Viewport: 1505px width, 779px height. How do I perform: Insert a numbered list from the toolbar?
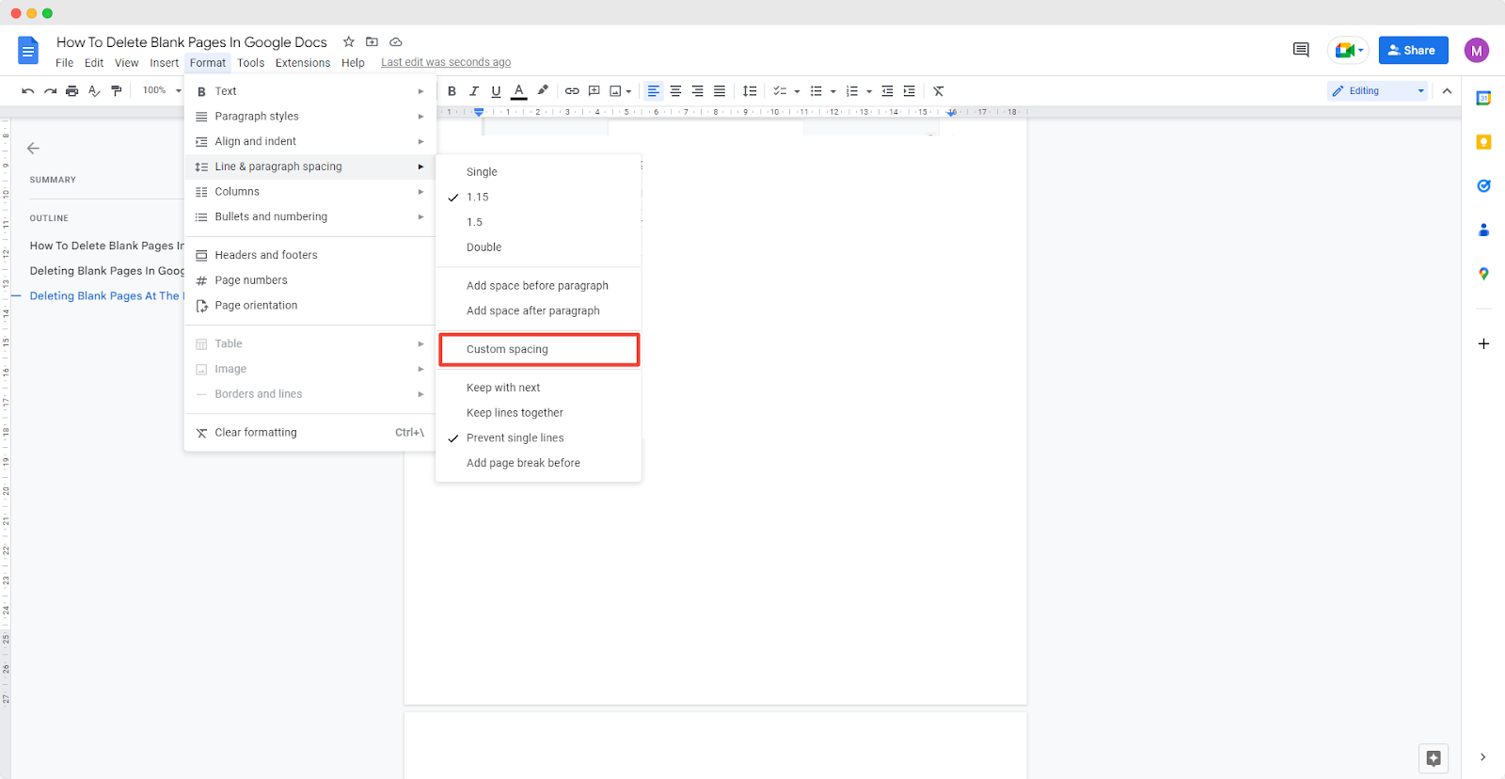point(852,91)
